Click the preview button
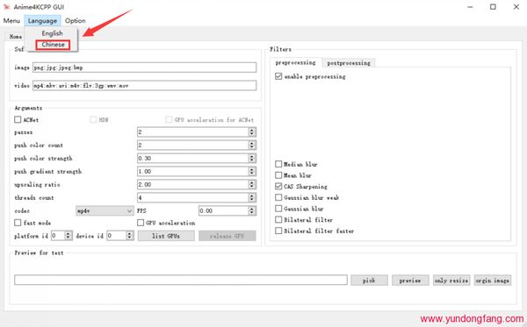The image size is (527, 327). coord(410,281)
